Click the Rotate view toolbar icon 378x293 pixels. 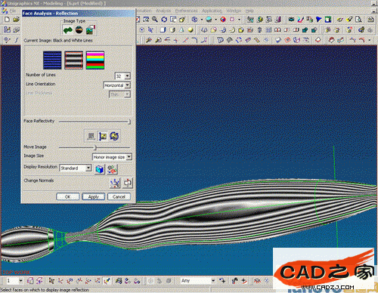[164, 20]
